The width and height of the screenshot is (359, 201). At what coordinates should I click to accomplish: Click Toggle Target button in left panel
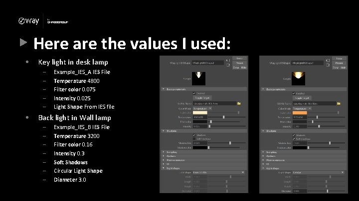[x=202, y=98]
